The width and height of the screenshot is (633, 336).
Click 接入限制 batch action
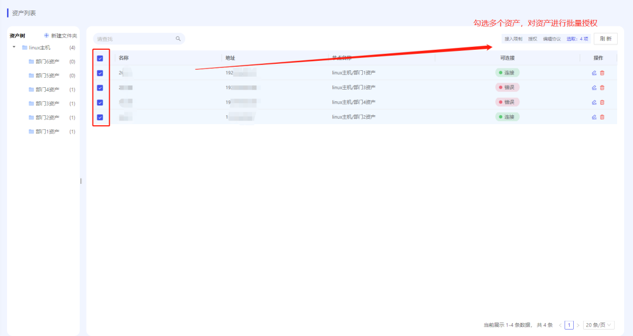click(x=513, y=39)
